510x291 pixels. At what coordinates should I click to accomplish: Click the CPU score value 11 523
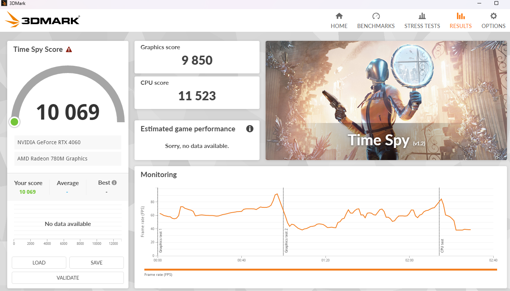pyautogui.click(x=197, y=96)
